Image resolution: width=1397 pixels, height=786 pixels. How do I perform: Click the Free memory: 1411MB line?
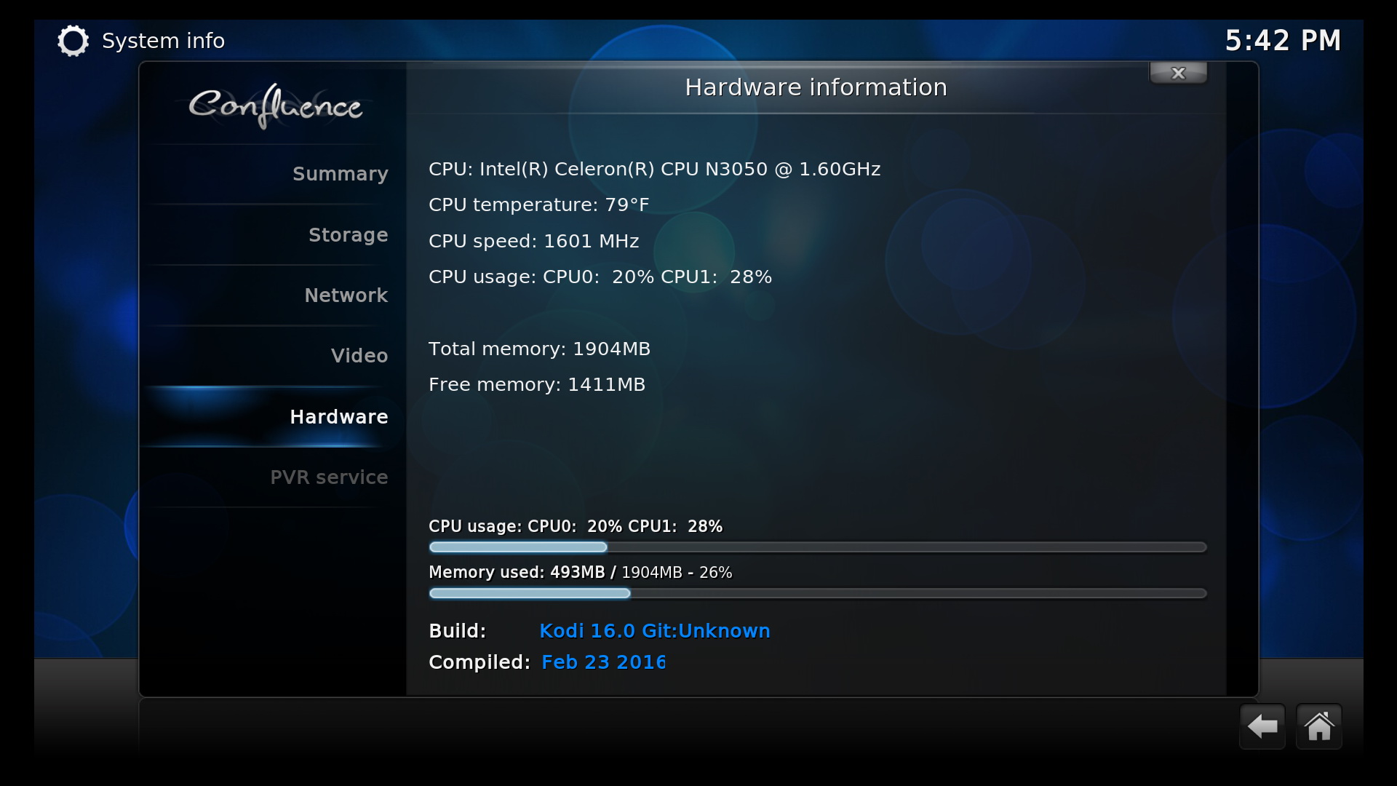(537, 384)
